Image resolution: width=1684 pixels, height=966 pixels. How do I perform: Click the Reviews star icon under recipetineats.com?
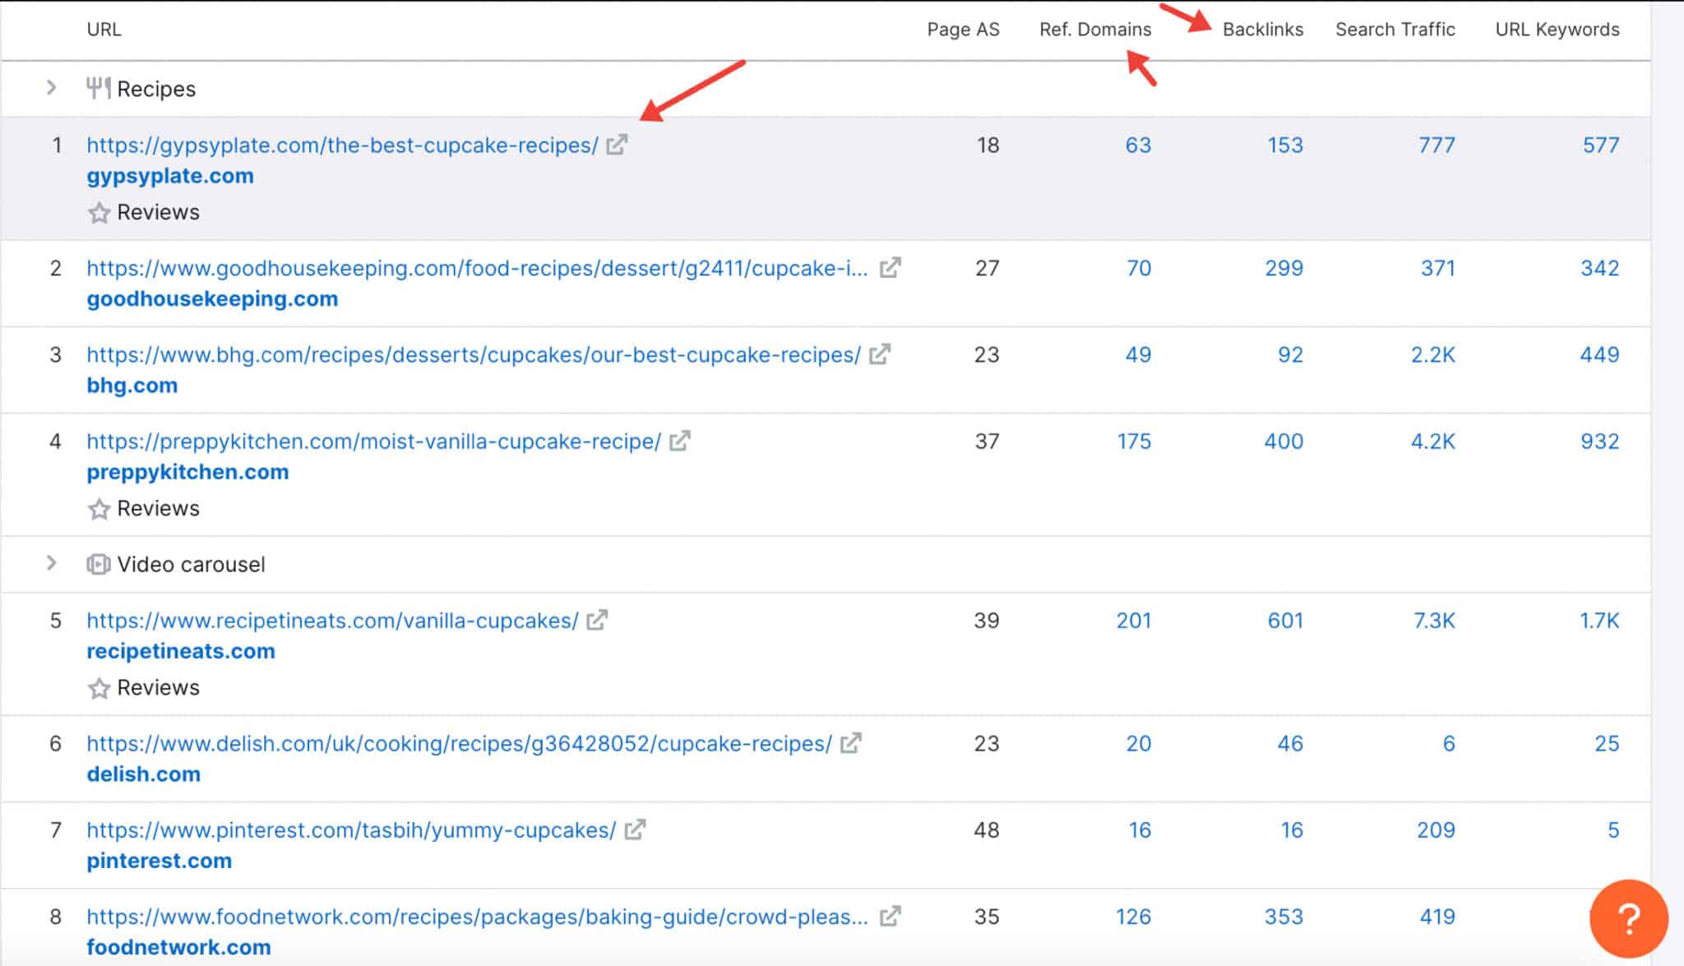[x=99, y=688]
